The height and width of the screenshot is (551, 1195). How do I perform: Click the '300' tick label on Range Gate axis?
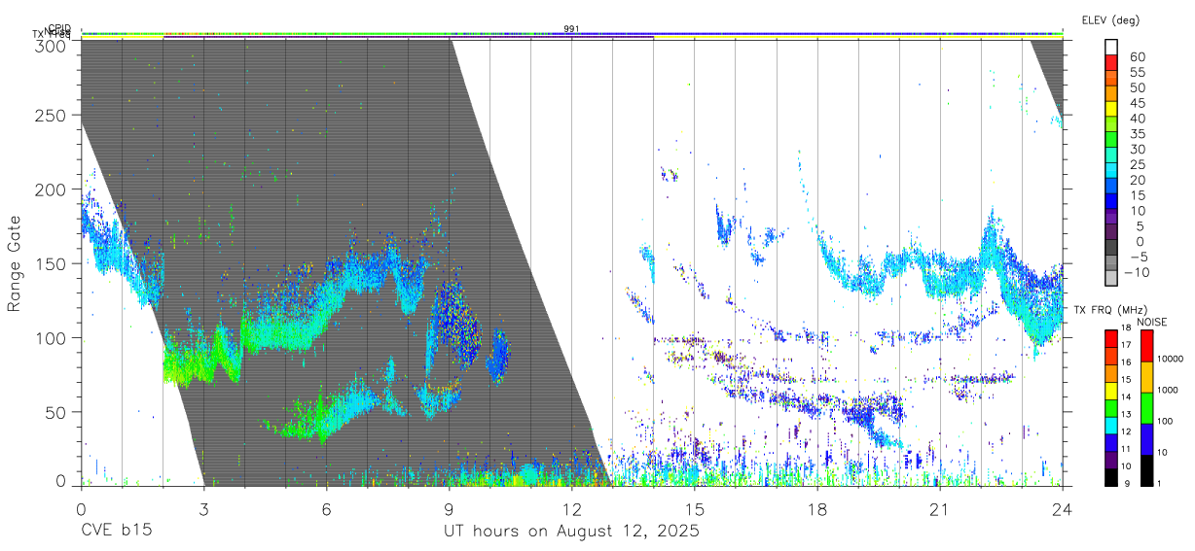pos(51,45)
